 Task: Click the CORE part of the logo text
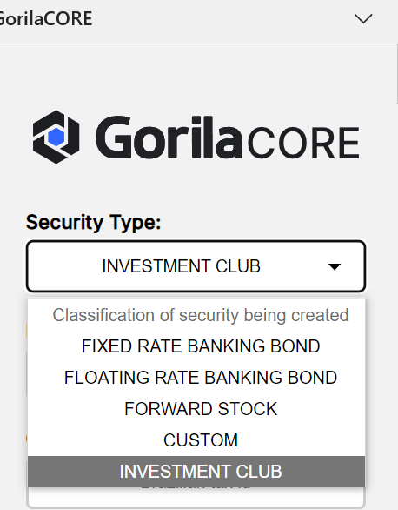[303, 144]
